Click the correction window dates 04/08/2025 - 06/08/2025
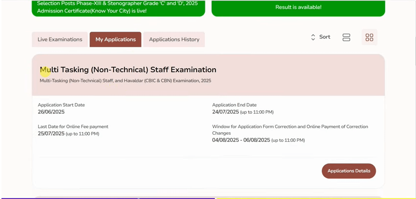The height and width of the screenshot is (199, 416). pyautogui.click(x=241, y=140)
